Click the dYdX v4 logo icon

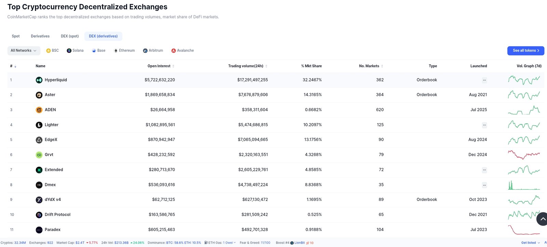pyautogui.click(x=39, y=200)
